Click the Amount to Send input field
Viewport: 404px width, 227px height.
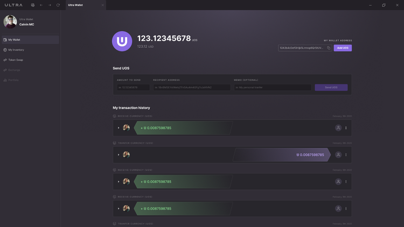click(133, 87)
